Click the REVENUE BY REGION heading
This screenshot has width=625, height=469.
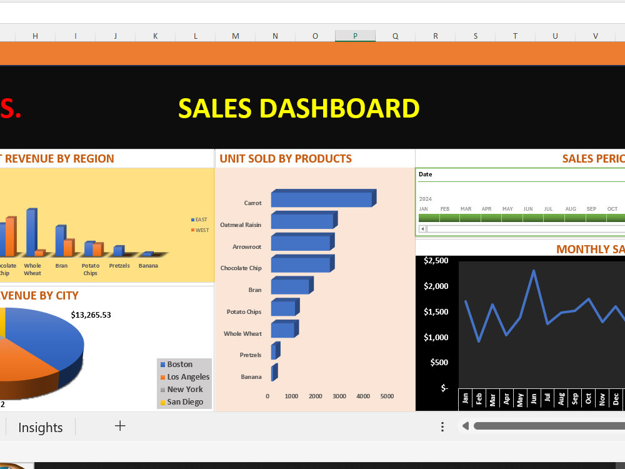click(59, 159)
